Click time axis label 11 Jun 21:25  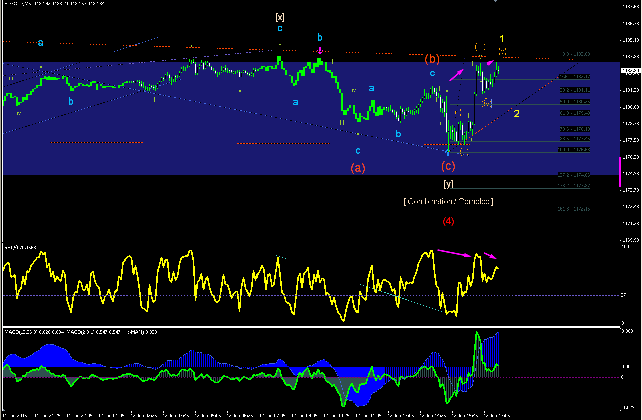coord(48,416)
